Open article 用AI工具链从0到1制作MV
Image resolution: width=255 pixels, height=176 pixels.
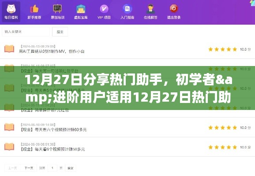(52, 51)
